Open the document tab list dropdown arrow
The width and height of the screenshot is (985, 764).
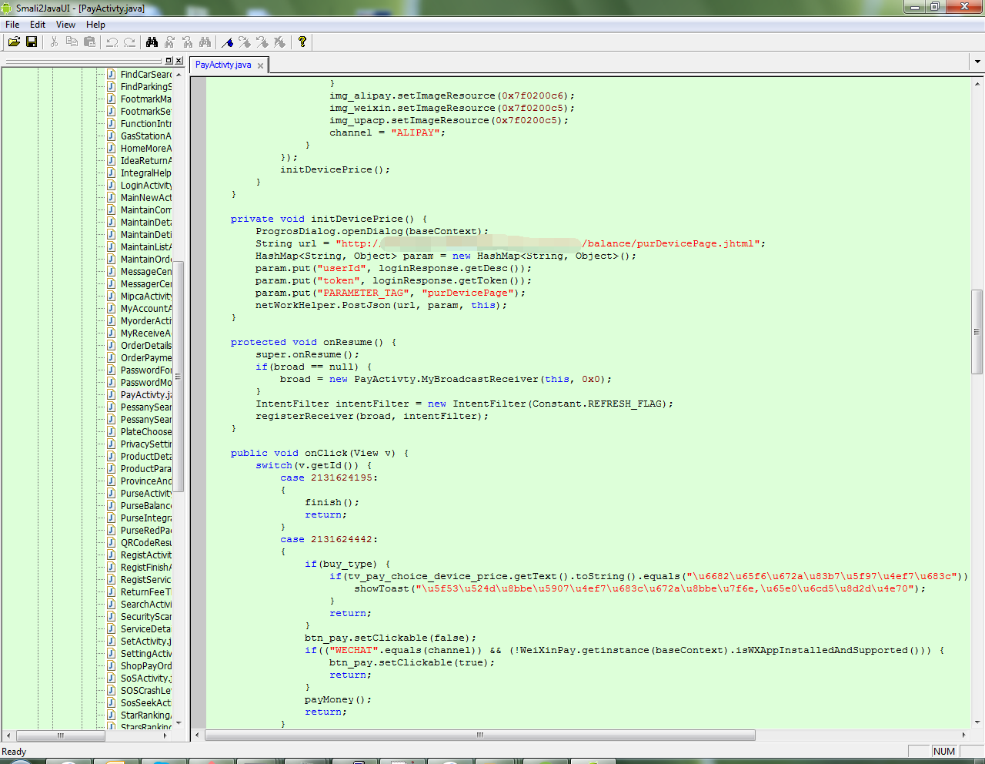tap(977, 62)
